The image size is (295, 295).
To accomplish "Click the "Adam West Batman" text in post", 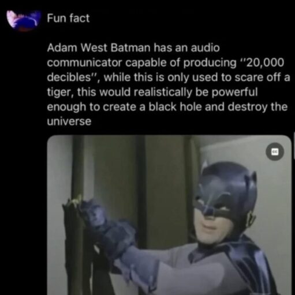I will pos(99,48).
